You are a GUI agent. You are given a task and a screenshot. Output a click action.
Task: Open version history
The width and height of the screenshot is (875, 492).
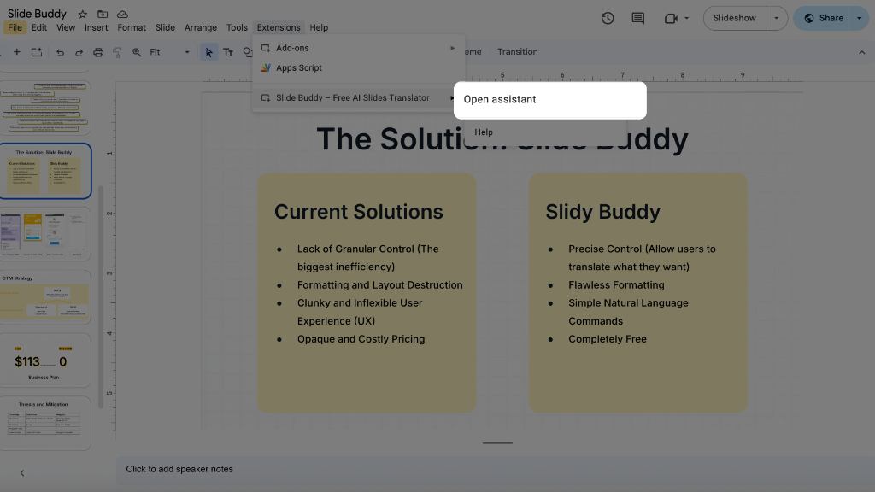pos(607,17)
